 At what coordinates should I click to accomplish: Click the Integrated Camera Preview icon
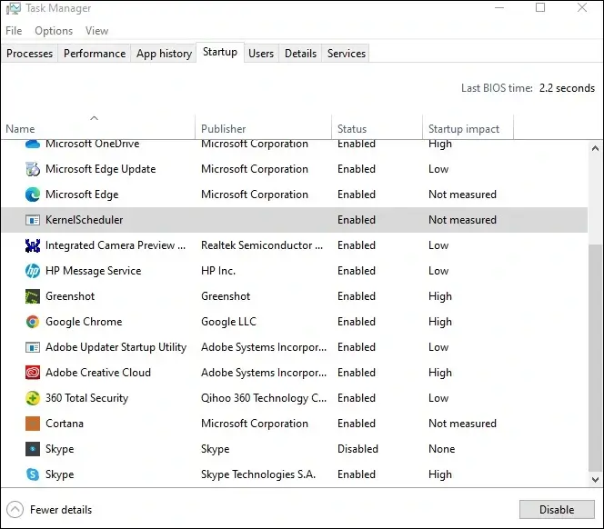pyautogui.click(x=33, y=245)
